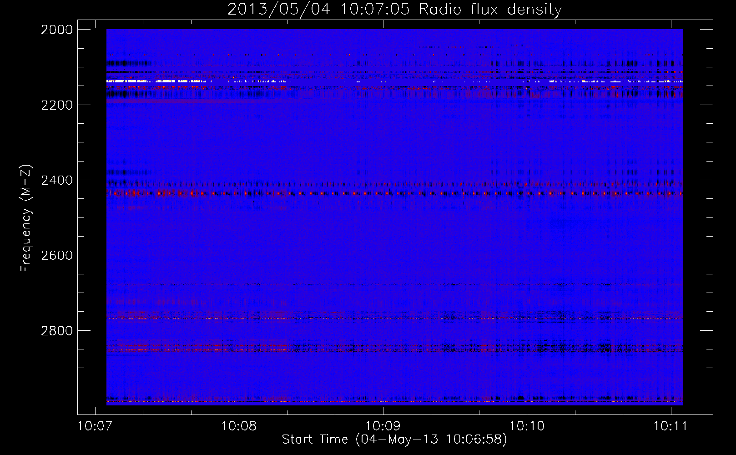Click the red-black band near 2850 MHz
This screenshot has width=736, height=455.
coord(394,349)
